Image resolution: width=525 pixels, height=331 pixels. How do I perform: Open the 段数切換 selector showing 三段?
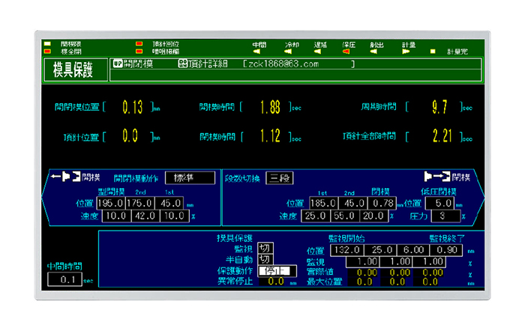click(280, 178)
